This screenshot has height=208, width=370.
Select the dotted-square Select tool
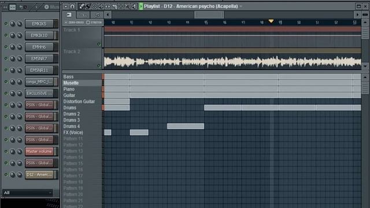tap(121, 6)
